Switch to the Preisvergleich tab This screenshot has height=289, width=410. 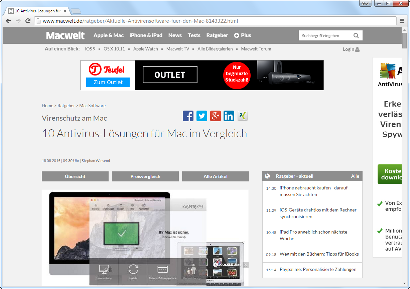point(145,176)
